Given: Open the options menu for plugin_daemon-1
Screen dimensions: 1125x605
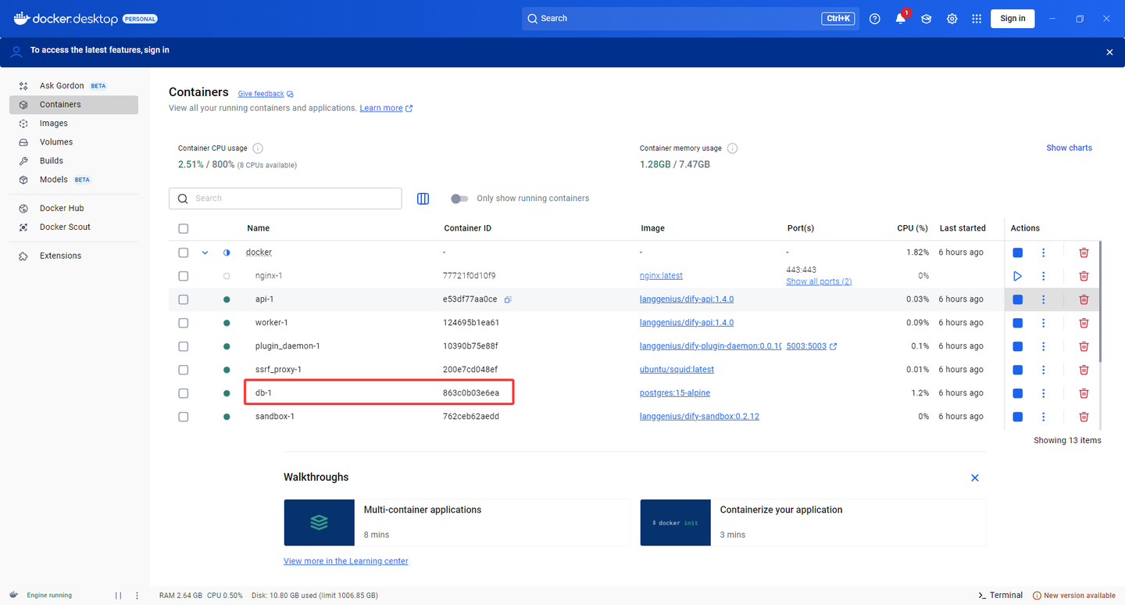Looking at the screenshot, I should pos(1044,346).
